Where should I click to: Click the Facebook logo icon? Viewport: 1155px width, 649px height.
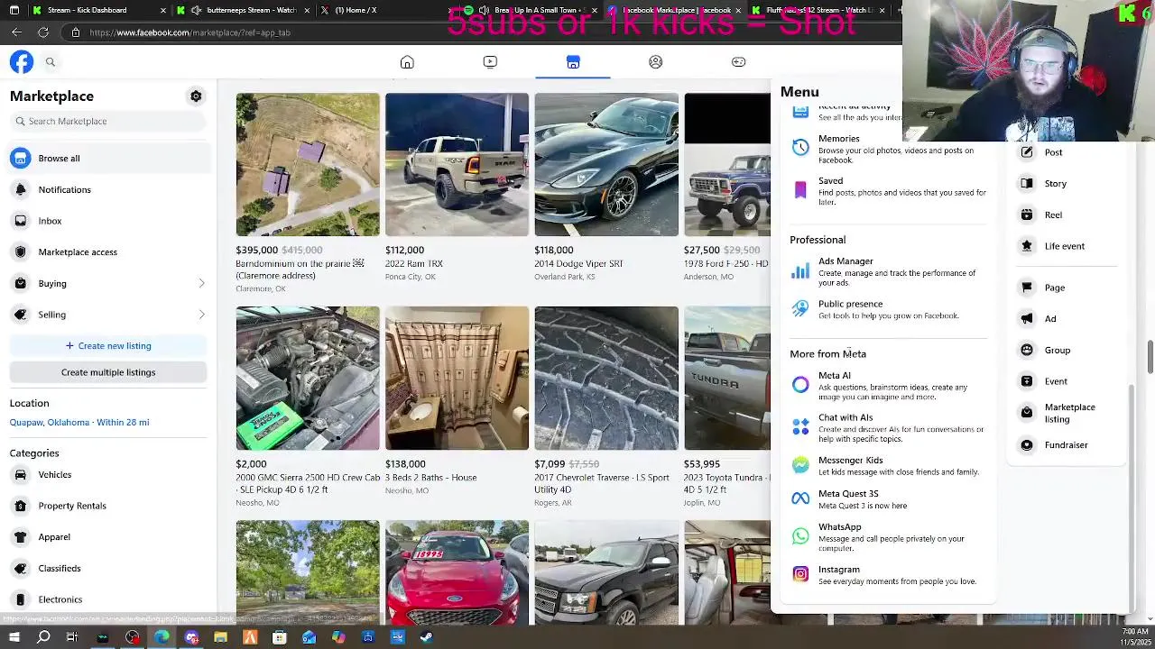coord(22,61)
